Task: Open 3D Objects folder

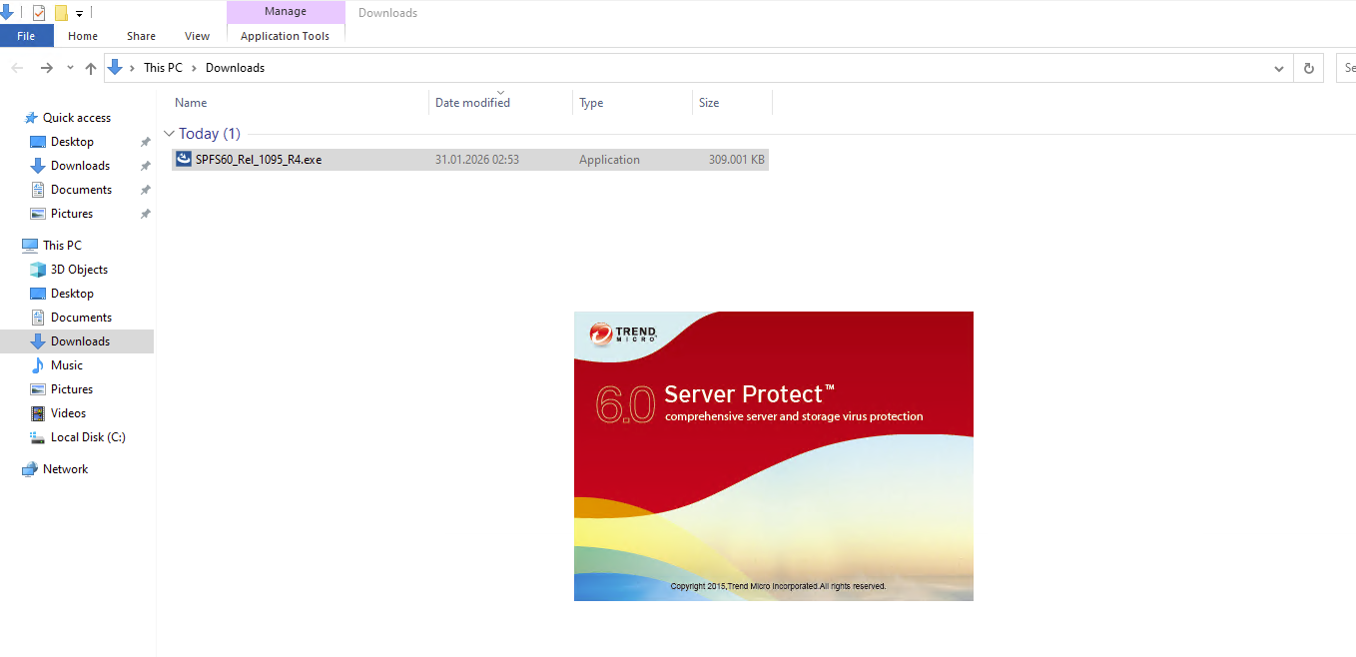Action: point(79,270)
